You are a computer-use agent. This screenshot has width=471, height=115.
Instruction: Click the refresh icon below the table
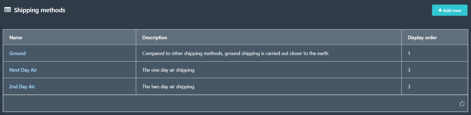pyautogui.click(x=462, y=104)
